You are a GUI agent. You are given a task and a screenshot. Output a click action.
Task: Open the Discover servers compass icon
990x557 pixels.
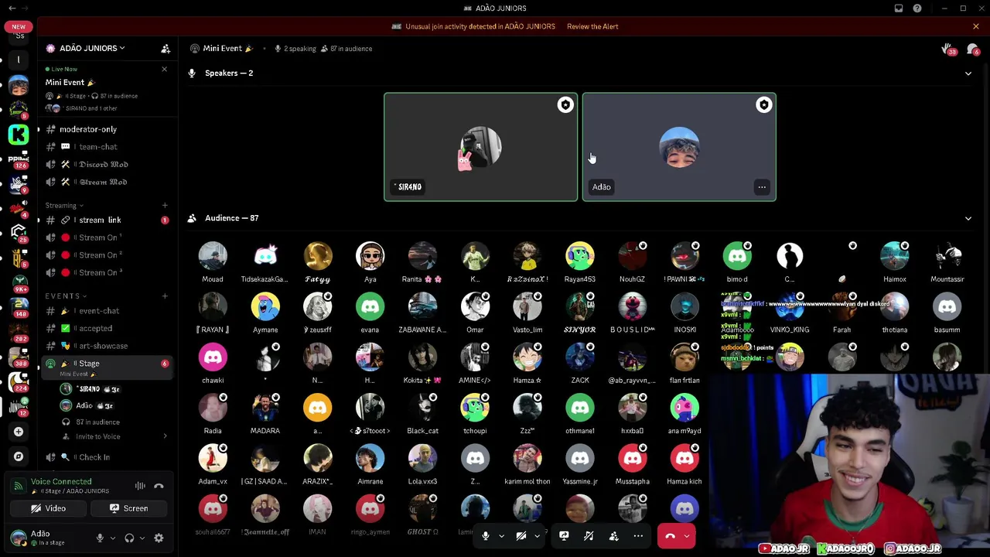point(19,456)
